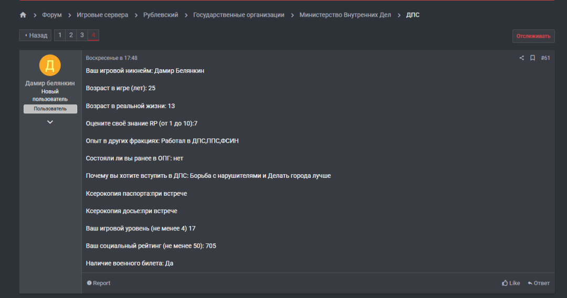
Task: Go to Государственные организации breadcrumb
Action: pos(239,15)
